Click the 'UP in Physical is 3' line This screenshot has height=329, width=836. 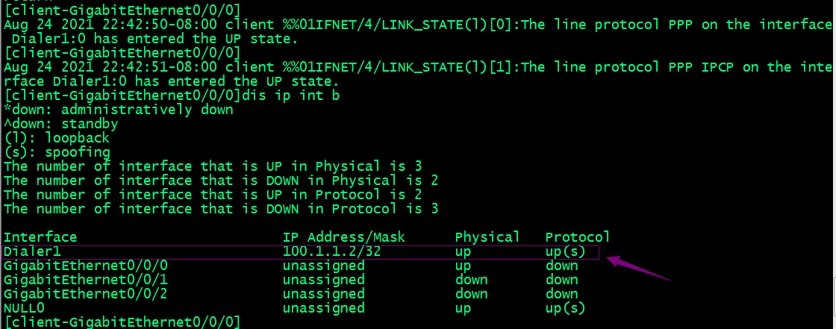coord(217,166)
